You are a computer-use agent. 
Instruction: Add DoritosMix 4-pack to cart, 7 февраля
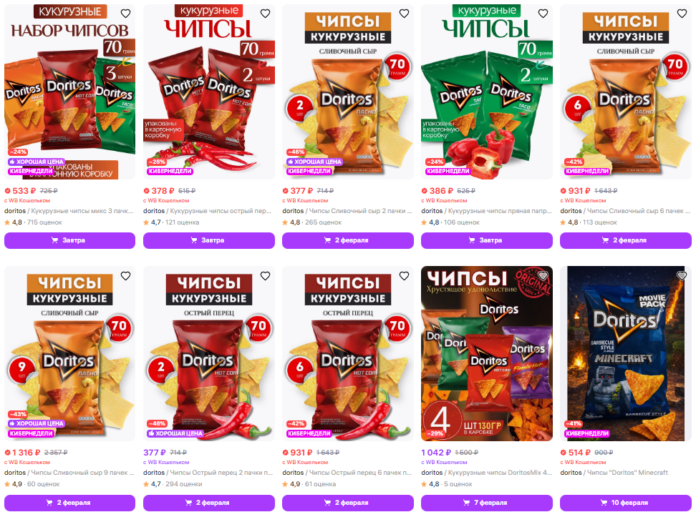point(486,503)
